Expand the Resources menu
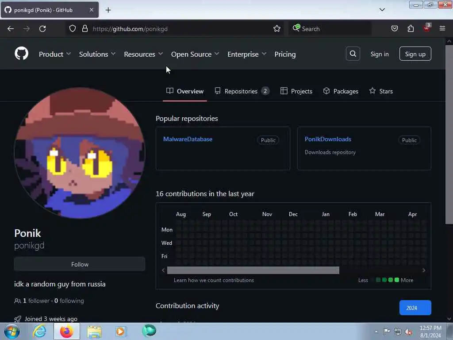 (143, 54)
